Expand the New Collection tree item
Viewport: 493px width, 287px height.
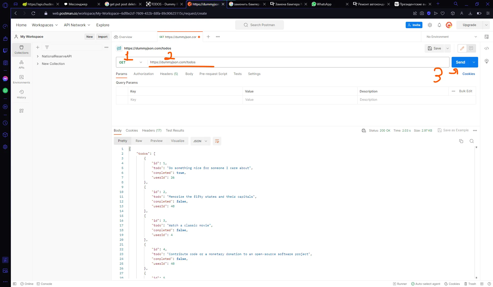coord(38,64)
